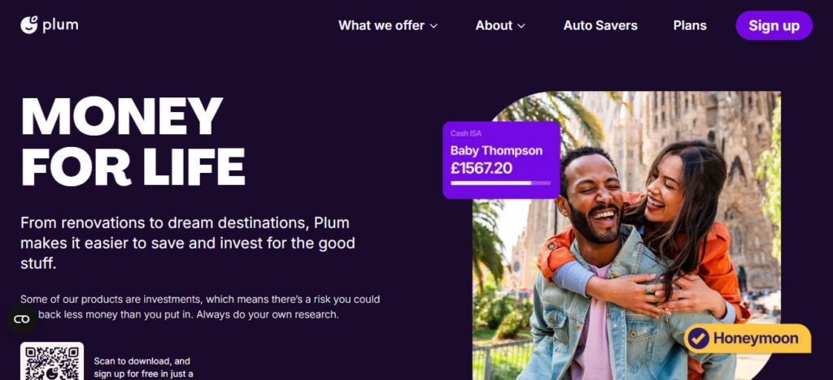
Task: Expand the About chevron
Action: click(x=521, y=26)
